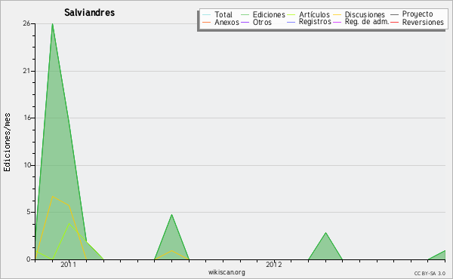Click the chart title Salviandres
453x279 pixels.
click(x=89, y=13)
